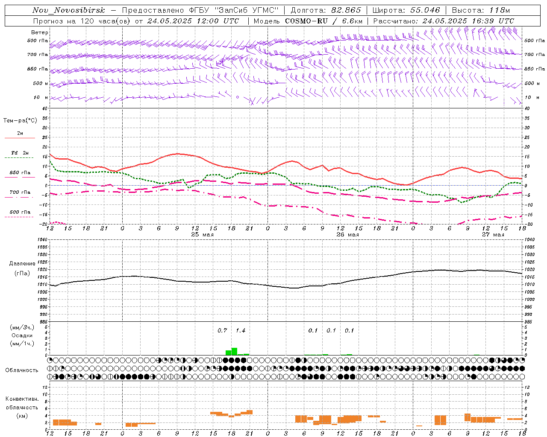Viewport: 547px width, 437px height.
Task: Click the 'Конвективн.' convective cloud label
Action: pos(22,399)
